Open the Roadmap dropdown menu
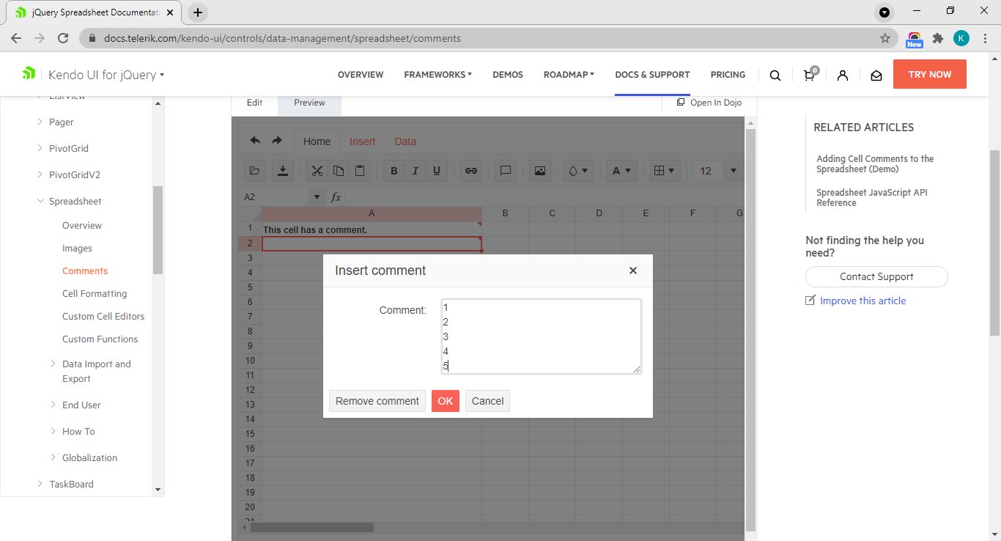The image size is (1001, 541). (x=569, y=75)
